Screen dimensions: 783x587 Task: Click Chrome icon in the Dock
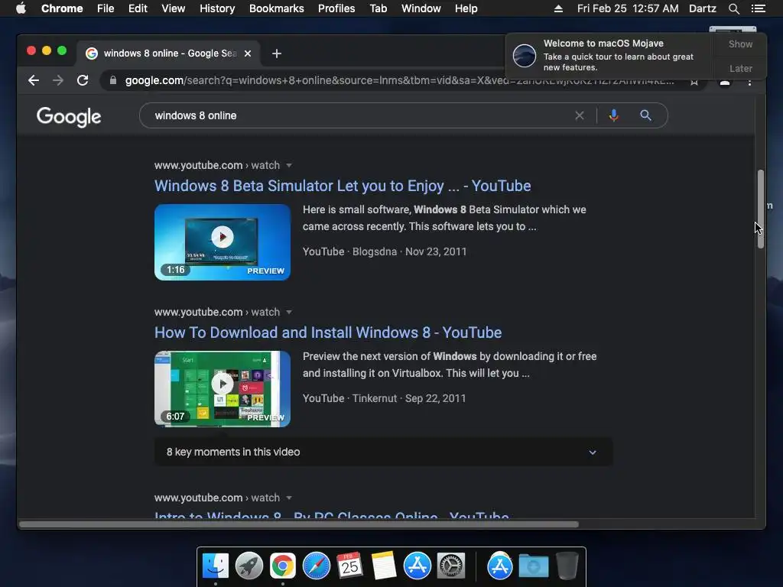[283, 566]
